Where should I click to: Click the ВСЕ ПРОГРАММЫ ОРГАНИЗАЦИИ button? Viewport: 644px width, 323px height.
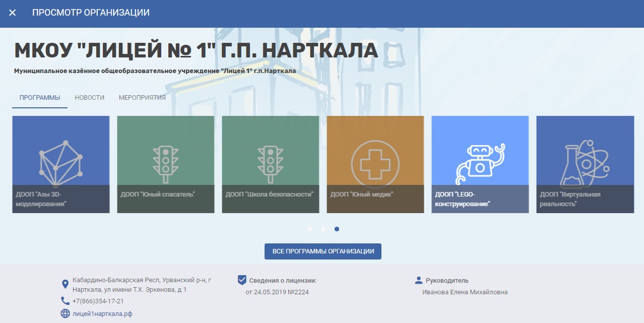[323, 251]
